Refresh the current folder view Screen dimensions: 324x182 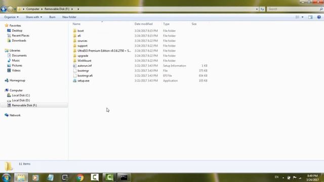262,9
